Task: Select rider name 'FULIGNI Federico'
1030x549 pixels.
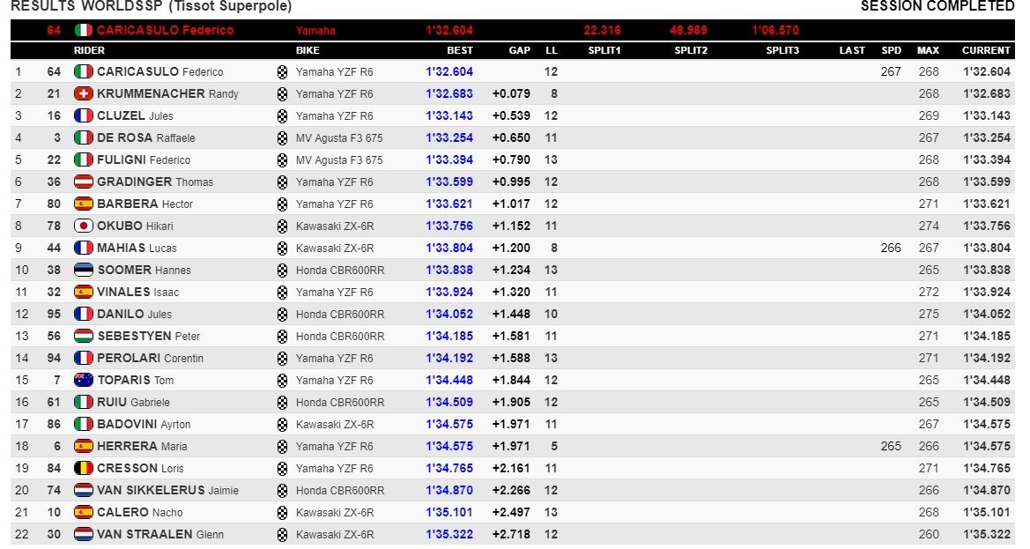Action: 144,160
